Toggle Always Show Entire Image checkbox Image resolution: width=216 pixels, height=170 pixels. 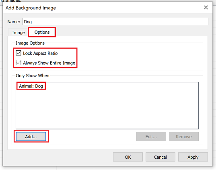19,63
